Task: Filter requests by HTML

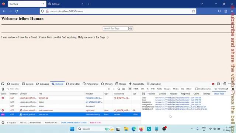Action: (136, 89)
